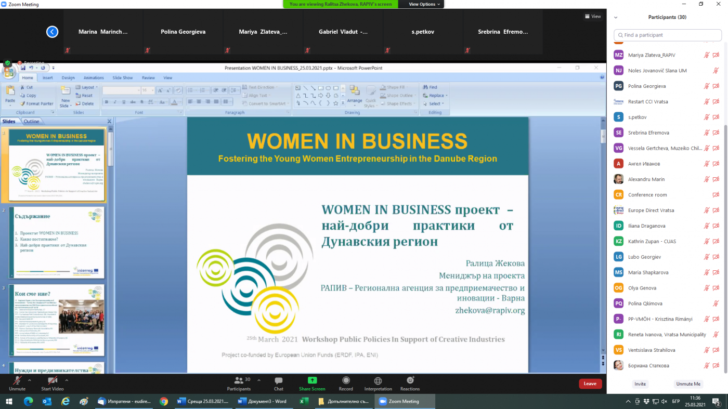
Task: Open the font name combo box
Action: point(121,90)
